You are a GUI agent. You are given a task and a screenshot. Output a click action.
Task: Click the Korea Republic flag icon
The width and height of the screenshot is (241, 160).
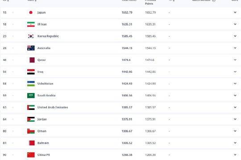31,36
